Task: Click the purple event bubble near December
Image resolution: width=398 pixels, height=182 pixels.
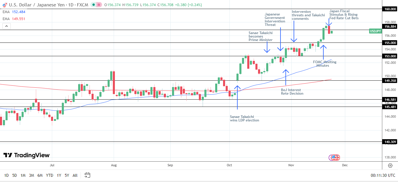Action: click(330, 157)
